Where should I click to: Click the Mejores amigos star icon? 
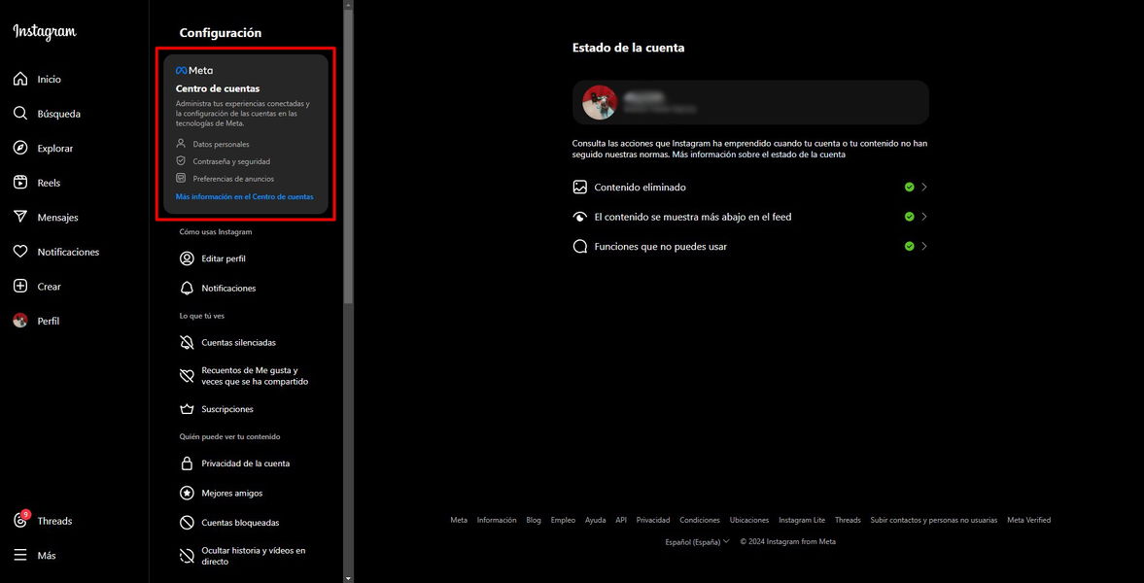(x=187, y=494)
